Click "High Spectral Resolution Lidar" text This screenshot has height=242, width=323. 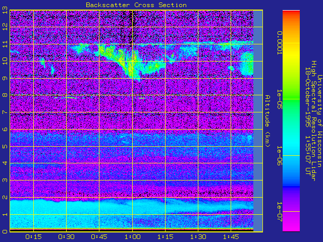(313, 121)
